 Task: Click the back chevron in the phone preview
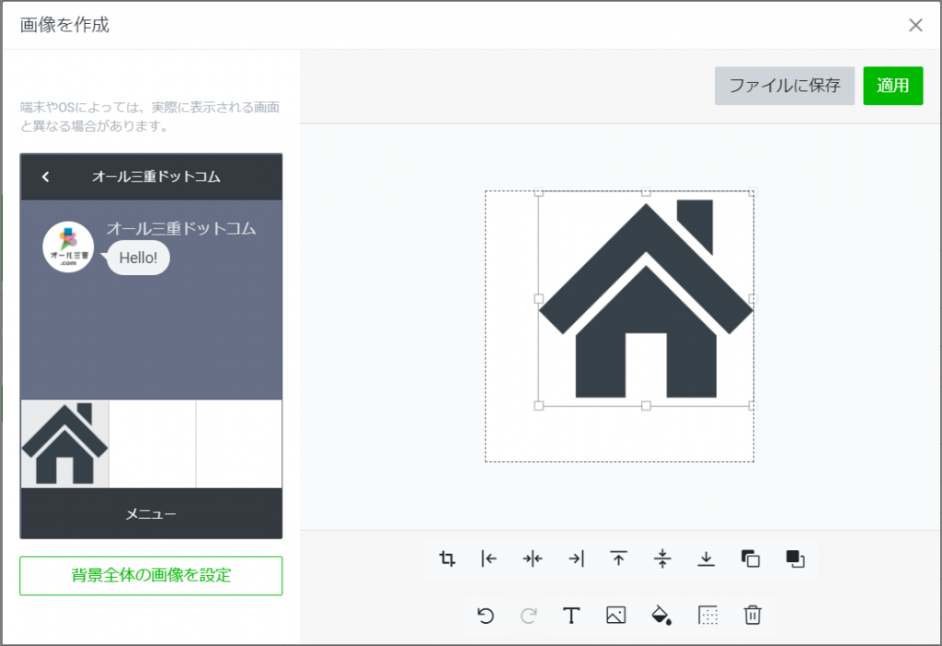point(46,177)
